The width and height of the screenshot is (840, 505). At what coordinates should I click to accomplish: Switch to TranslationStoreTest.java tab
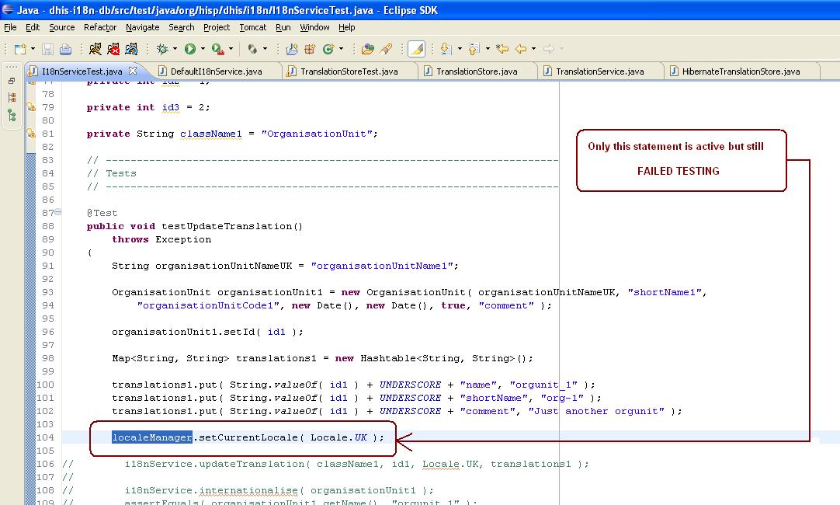coord(349,71)
